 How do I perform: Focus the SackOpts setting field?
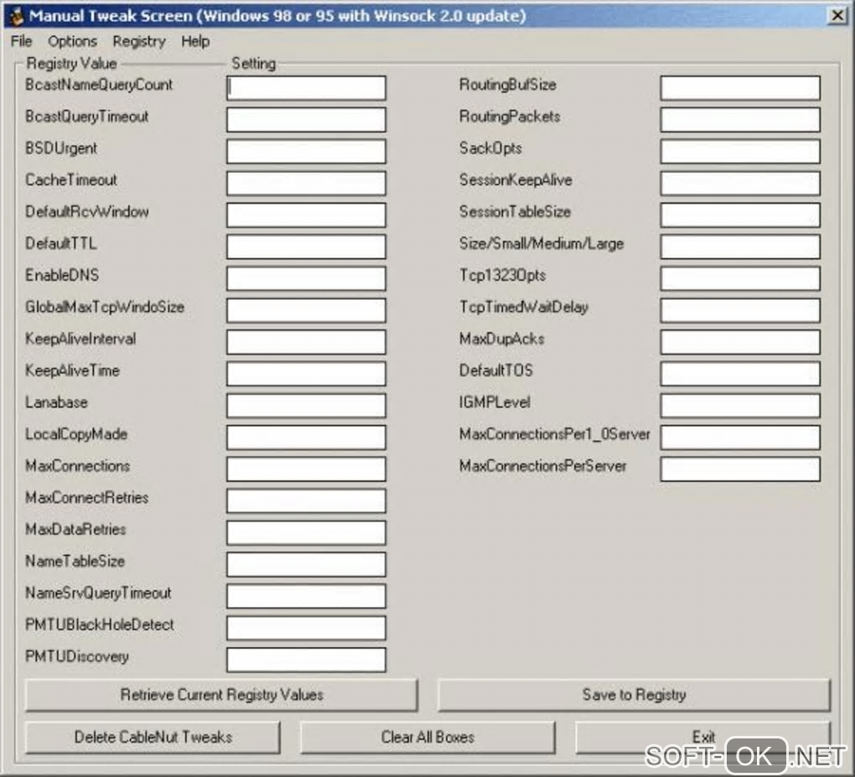pos(740,151)
